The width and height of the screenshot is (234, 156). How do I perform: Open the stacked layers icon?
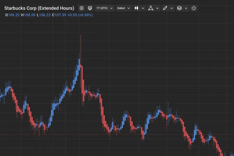(179, 8)
